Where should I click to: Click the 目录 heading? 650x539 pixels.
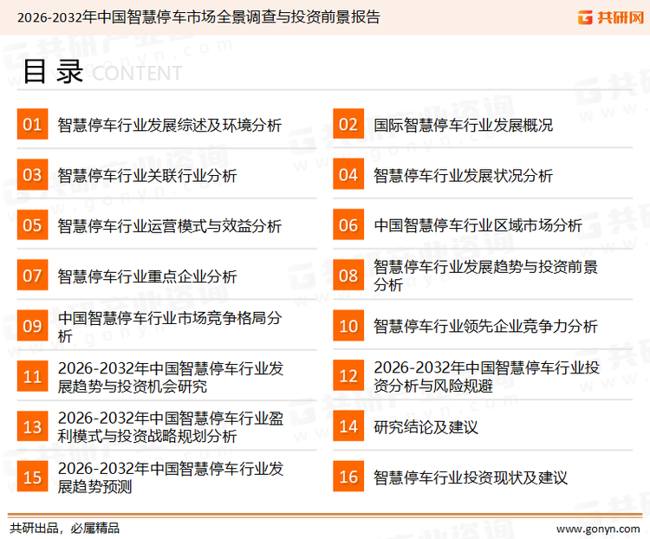53,71
